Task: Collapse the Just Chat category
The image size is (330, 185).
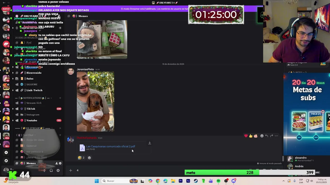Action: 26,135
